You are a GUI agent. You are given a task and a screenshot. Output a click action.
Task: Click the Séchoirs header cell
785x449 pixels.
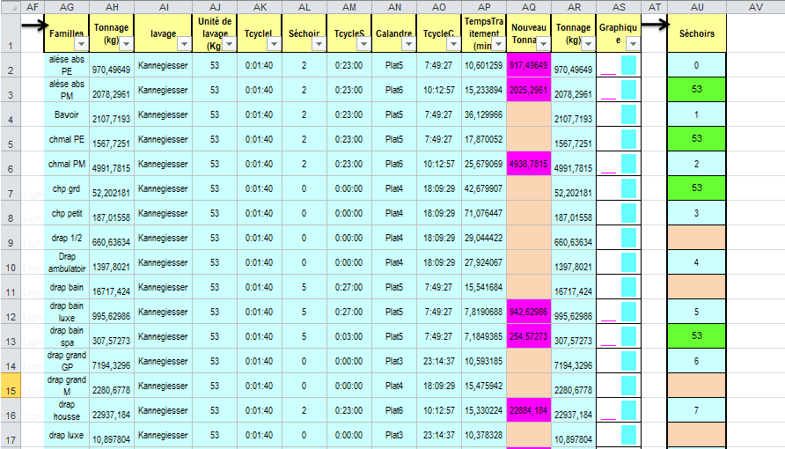[696, 33]
